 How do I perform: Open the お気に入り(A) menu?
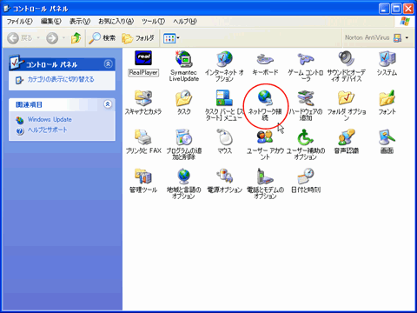pyautogui.click(x=116, y=22)
